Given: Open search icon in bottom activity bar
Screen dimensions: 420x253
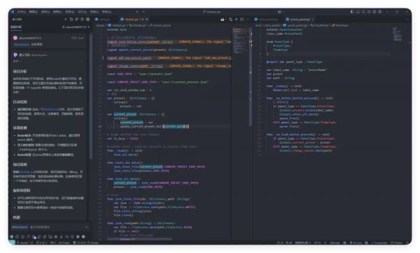Looking at the screenshot, I should click(28, 237).
